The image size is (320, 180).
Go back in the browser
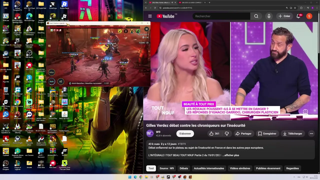tap(146, 8)
